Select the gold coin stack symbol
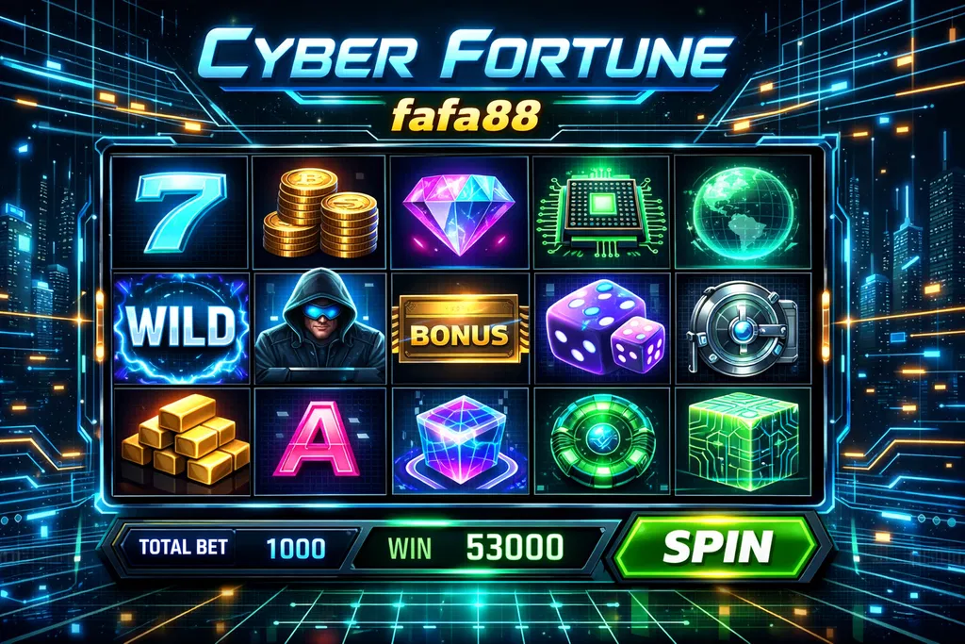Viewport: 965px width, 644px height. click(320, 212)
